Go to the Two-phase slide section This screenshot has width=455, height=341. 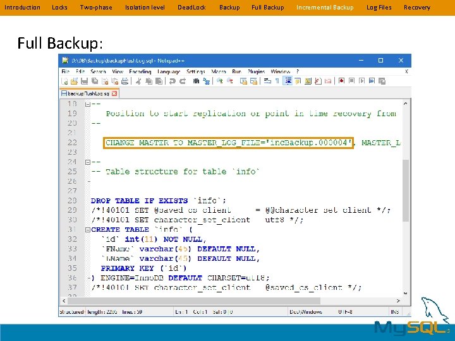pos(96,7)
